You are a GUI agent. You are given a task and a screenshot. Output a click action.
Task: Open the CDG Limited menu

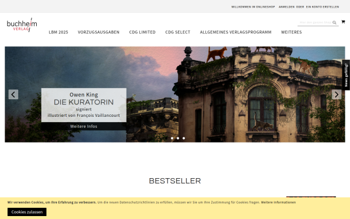tap(142, 32)
